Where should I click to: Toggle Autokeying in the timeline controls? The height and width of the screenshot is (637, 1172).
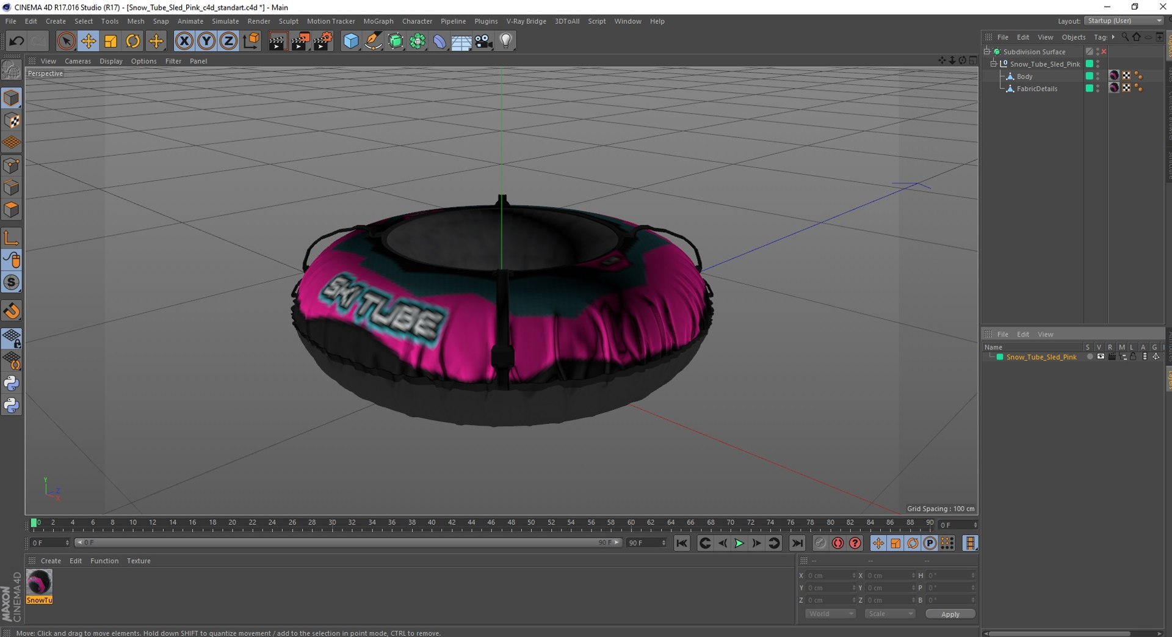click(838, 543)
